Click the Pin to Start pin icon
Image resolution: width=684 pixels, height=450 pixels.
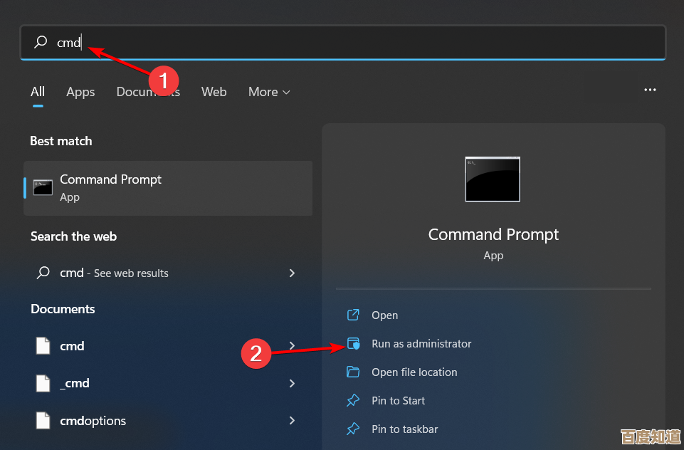pos(353,401)
